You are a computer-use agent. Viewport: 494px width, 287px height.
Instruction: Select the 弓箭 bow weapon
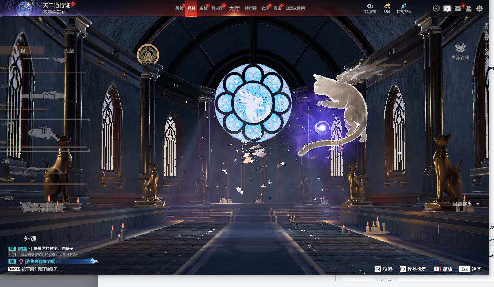pyautogui.click(x=43, y=170)
